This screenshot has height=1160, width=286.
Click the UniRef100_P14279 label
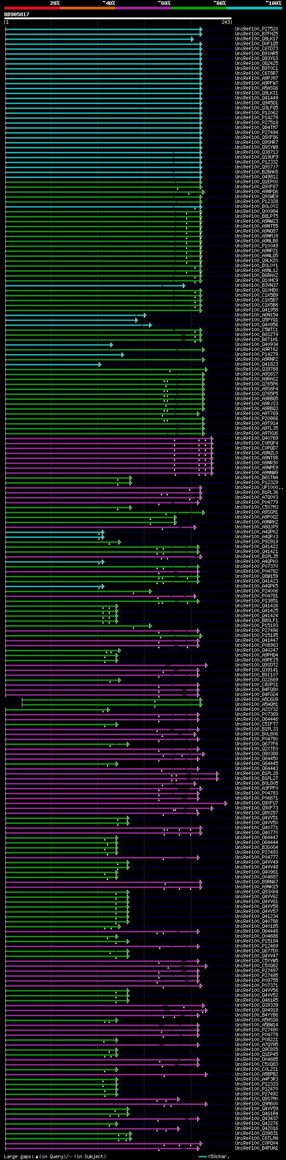tap(257, 355)
